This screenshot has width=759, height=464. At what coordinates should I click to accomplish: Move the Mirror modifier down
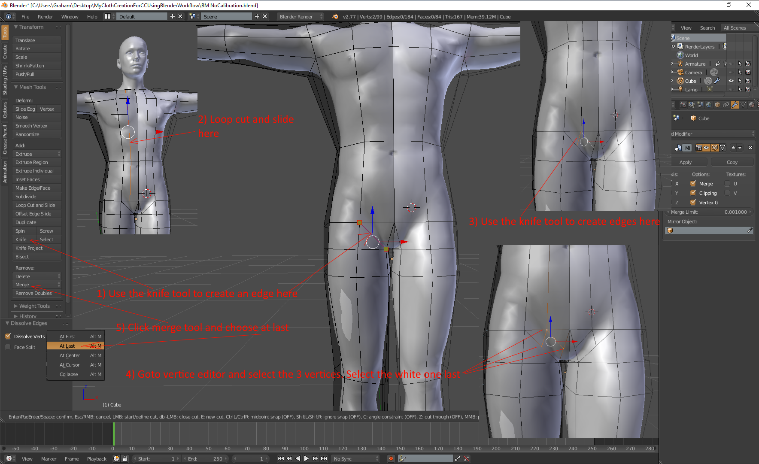740,148
